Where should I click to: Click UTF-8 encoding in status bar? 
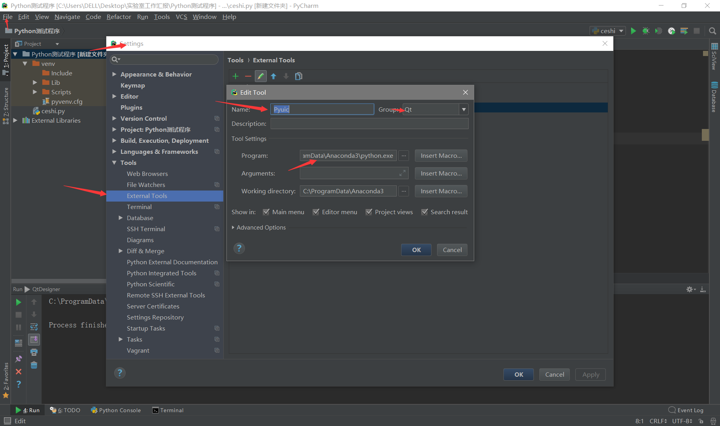(682, 421)
